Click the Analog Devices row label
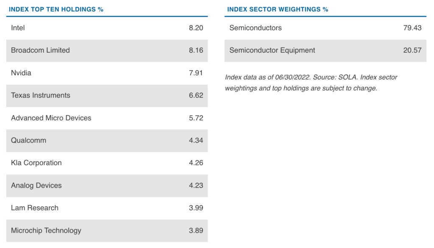434x248 pixels. 36,185
